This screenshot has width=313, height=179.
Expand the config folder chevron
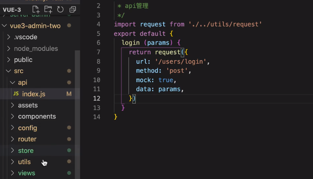[x=13, y=128]
